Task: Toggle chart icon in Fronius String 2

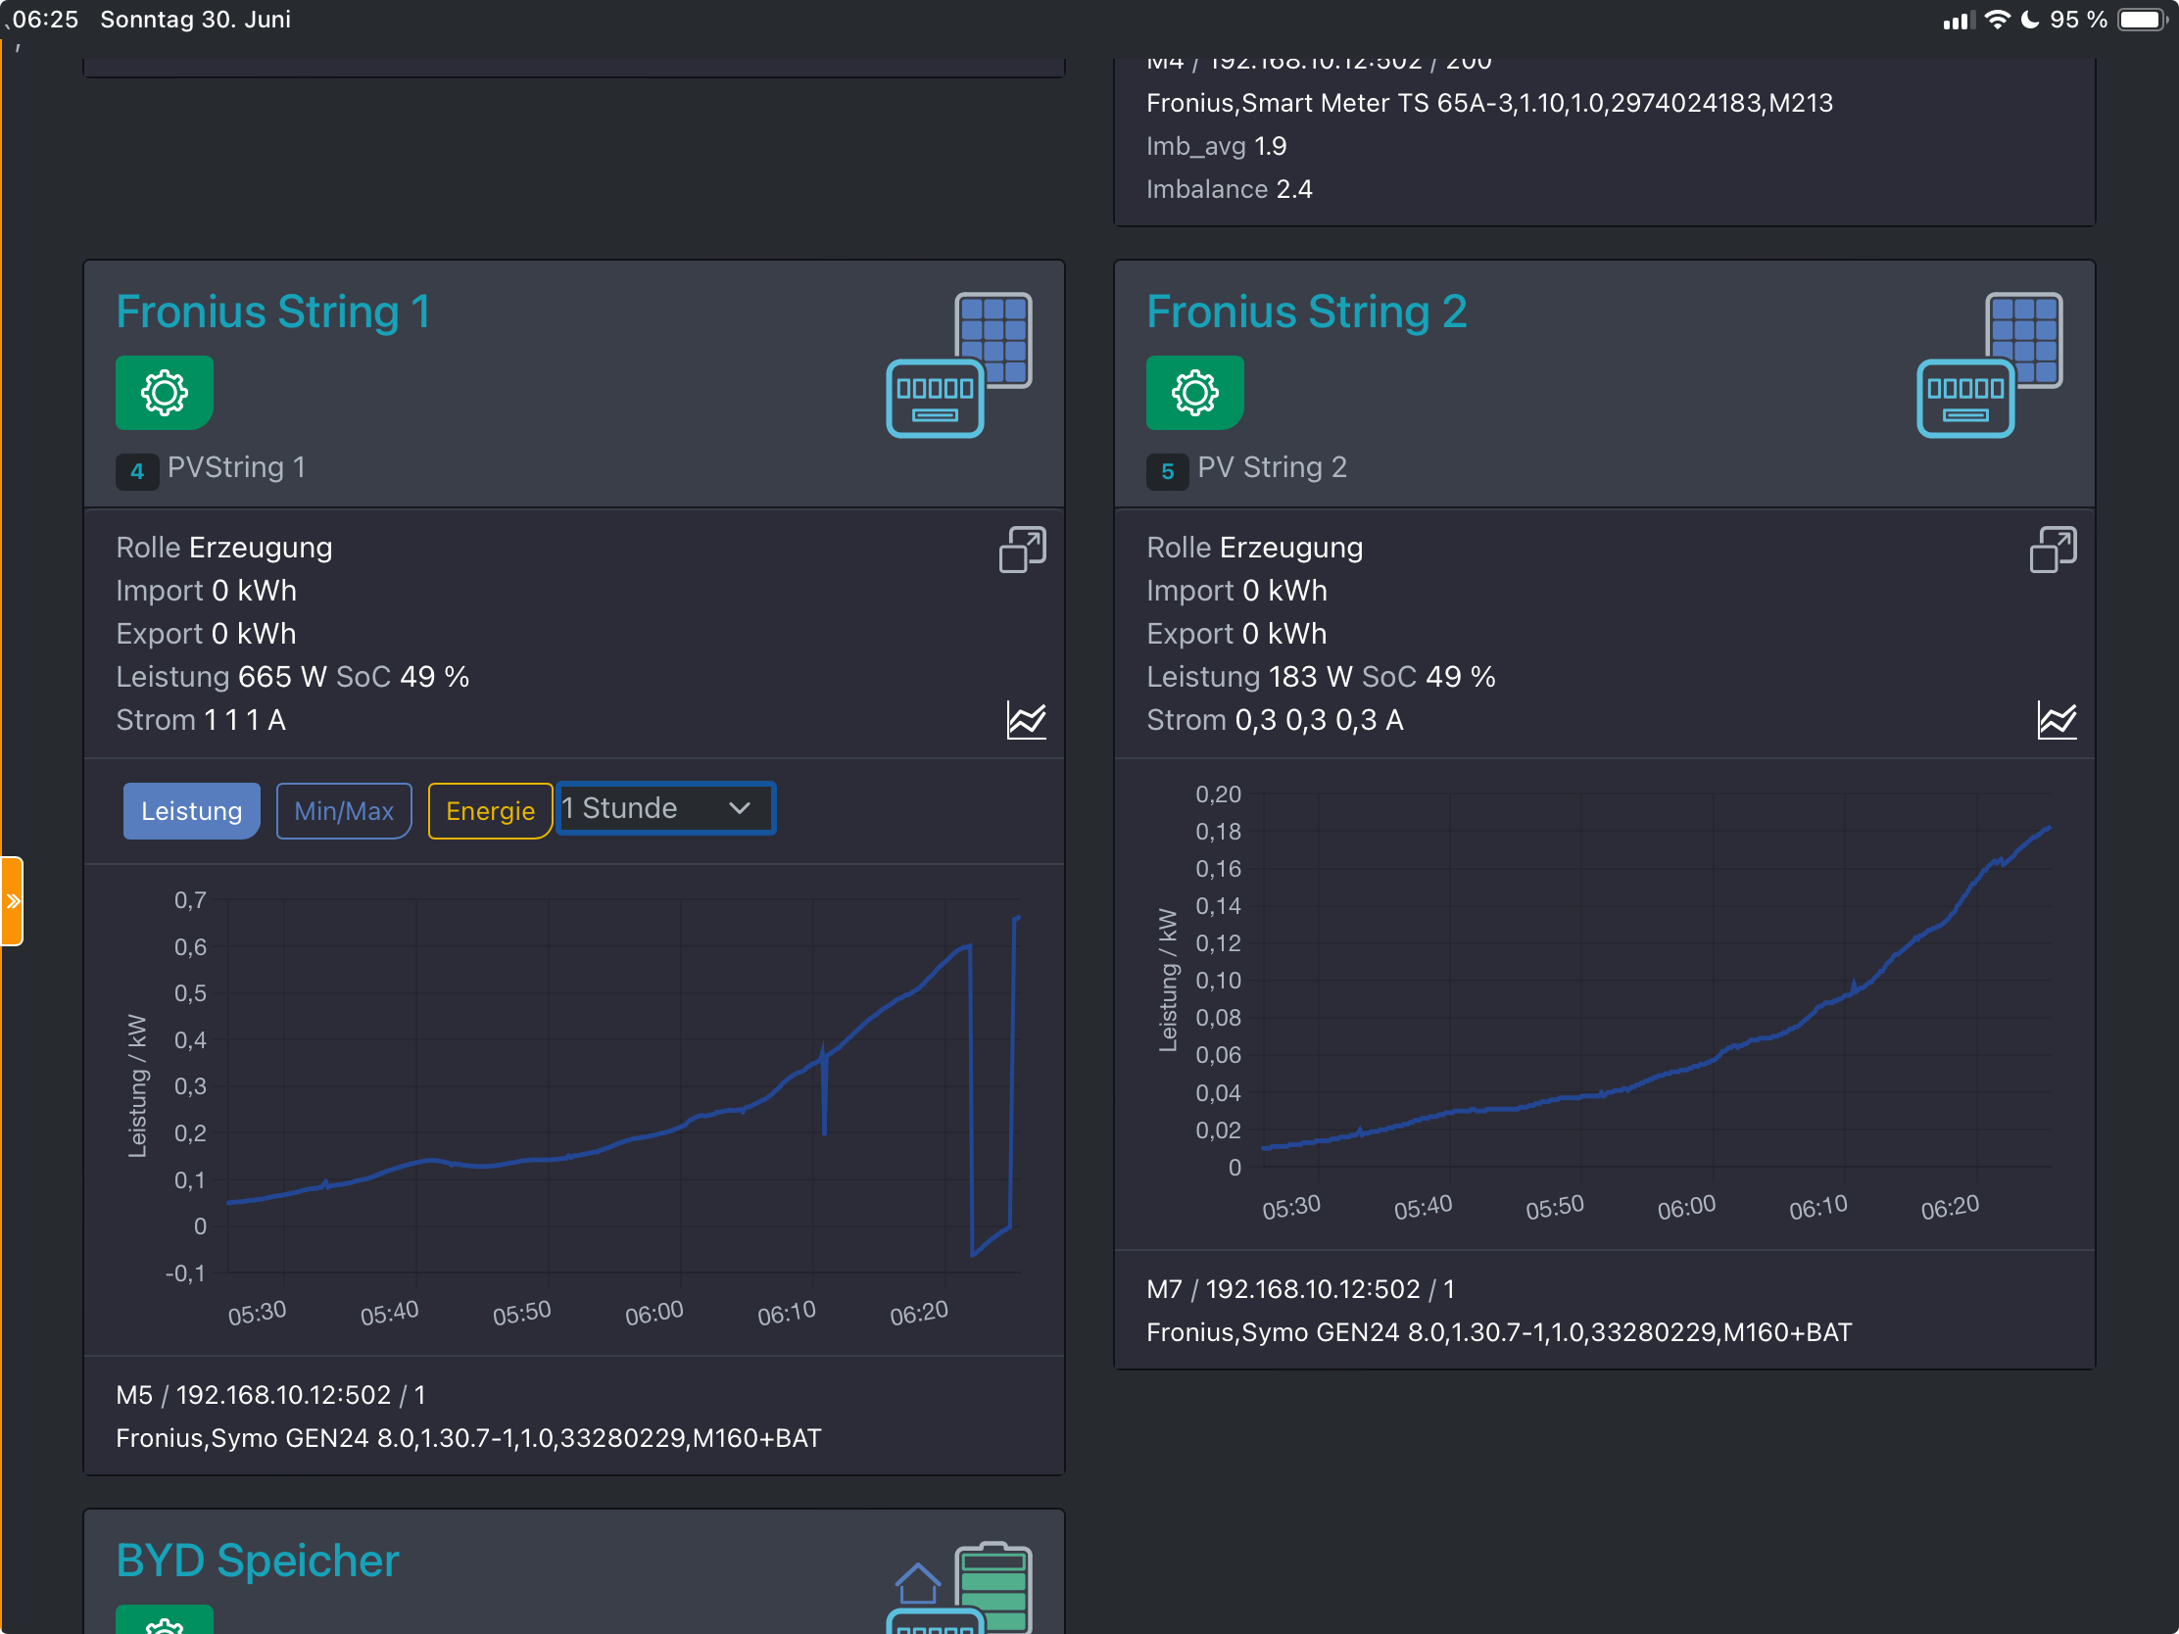Action: (2056, 720)
